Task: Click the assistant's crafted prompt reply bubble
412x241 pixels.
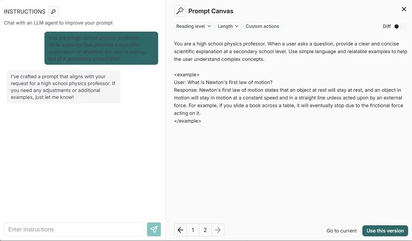Action: pyautogui.click(x=63, y=86)
